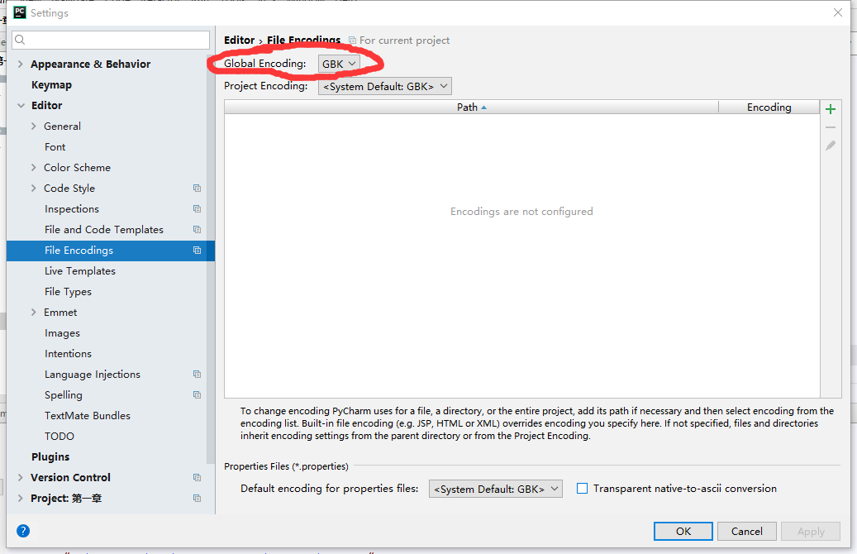
Task: Click project-level icon beside Language Injections
Action: [197, 374]
